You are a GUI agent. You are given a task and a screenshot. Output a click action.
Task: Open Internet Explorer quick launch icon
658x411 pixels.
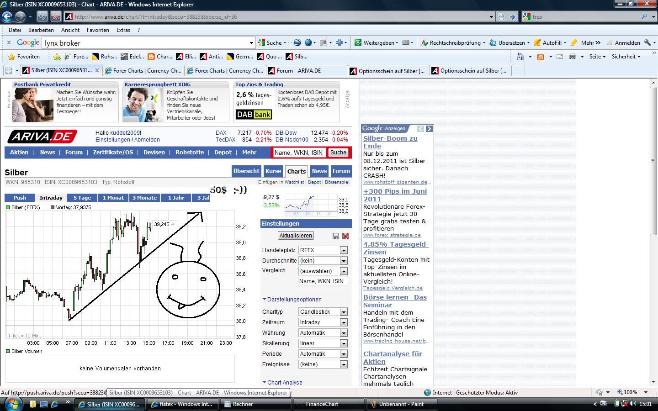(x=54, y=404)
